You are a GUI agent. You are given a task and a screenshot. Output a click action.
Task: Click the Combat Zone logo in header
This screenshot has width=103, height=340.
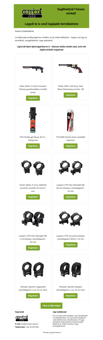33,13
